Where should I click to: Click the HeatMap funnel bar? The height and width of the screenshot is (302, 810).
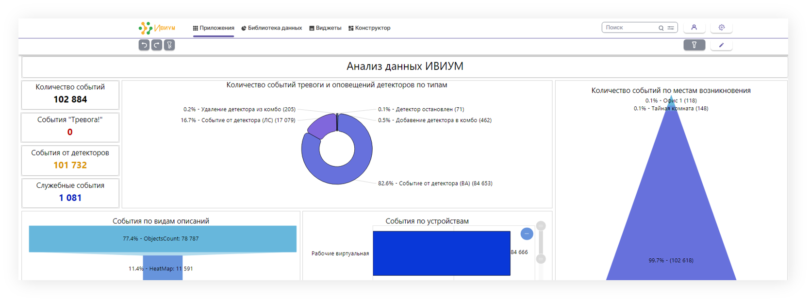pyautogui.click(x=163, y=268)
